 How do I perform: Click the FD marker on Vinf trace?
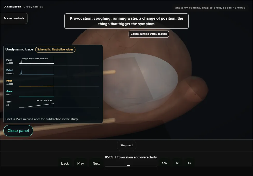click(x=42, y=101)
